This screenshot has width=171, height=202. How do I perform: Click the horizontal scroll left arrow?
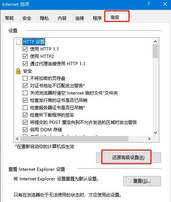17,139
